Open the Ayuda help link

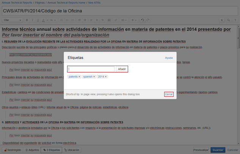point(169,58)
